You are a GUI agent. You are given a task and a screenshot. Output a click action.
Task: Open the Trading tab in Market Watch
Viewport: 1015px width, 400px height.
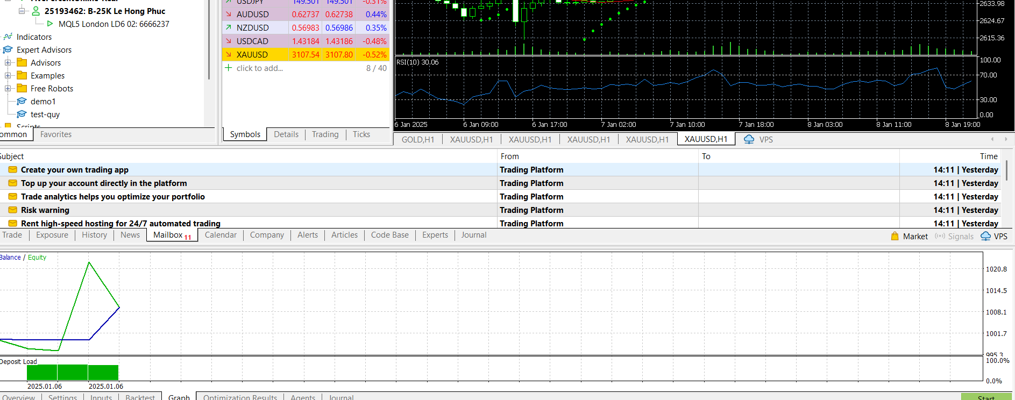(x=325, y=134)
